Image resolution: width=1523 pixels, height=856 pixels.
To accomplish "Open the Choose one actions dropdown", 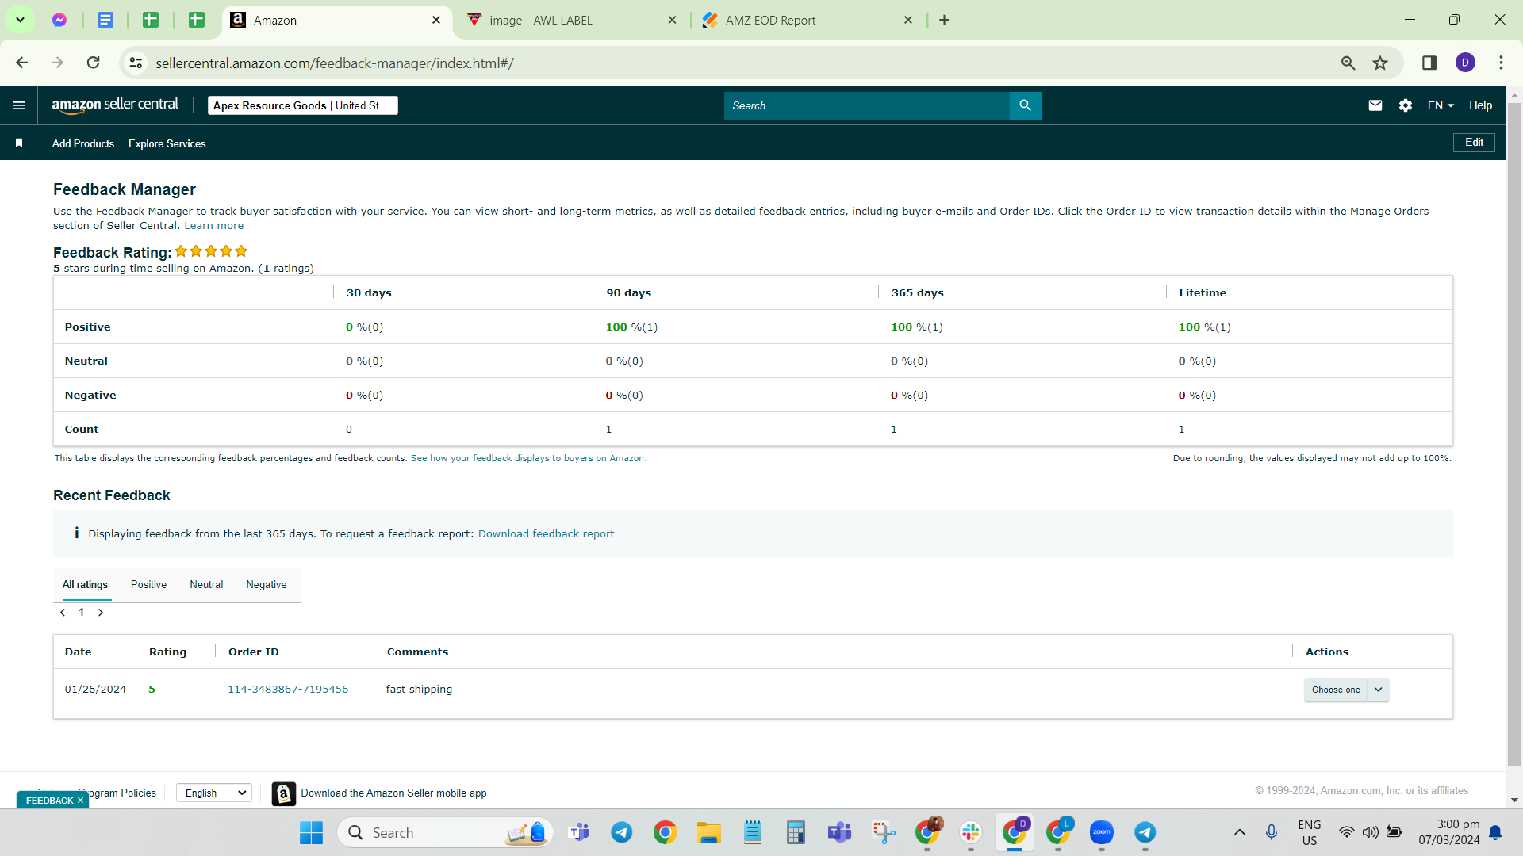I will 1346,690.
